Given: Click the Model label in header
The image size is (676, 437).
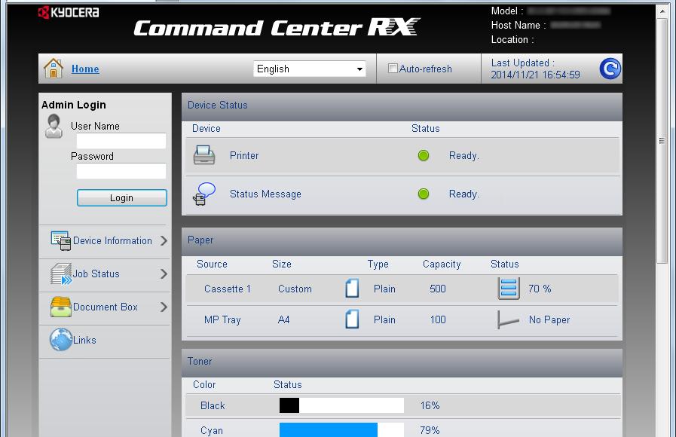Looking at the screenshot, I should (507, 11).
